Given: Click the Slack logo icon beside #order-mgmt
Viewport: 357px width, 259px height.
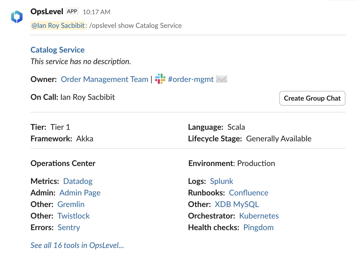Looking at the screenshot, I should tap(160, 79).
